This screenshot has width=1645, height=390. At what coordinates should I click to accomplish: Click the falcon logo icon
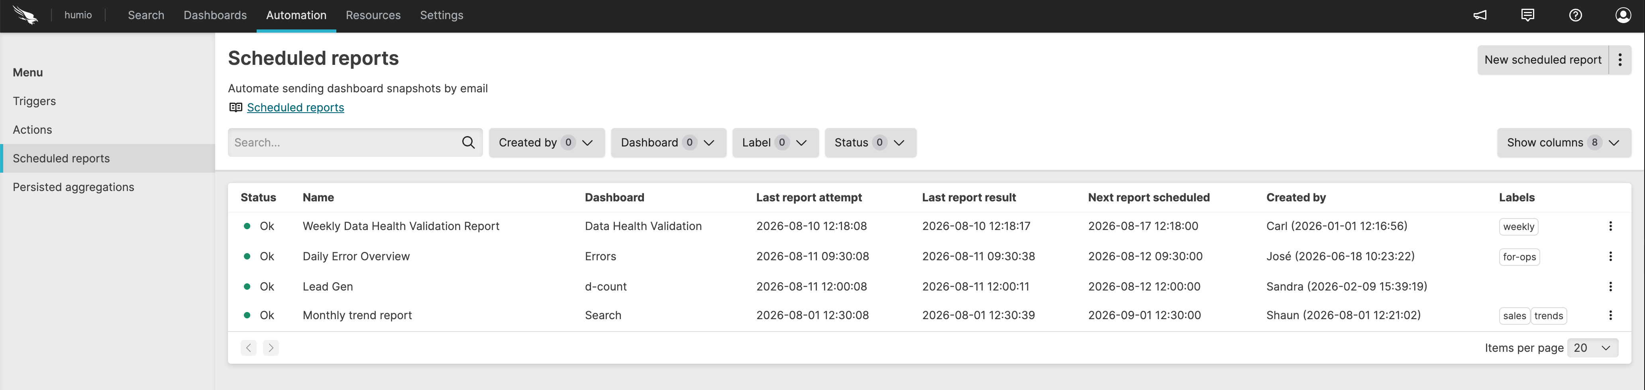coord(26,15)
